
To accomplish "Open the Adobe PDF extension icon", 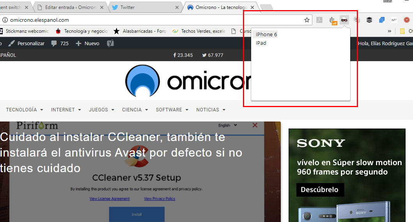I will click(319, 20).
